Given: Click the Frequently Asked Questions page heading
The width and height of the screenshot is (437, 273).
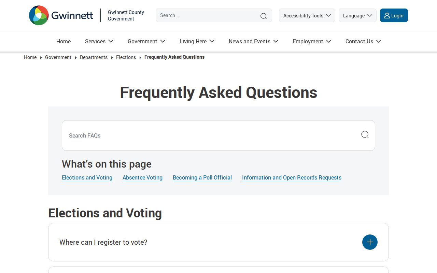Looking at the screenshot, I should [x=218, y=92].
